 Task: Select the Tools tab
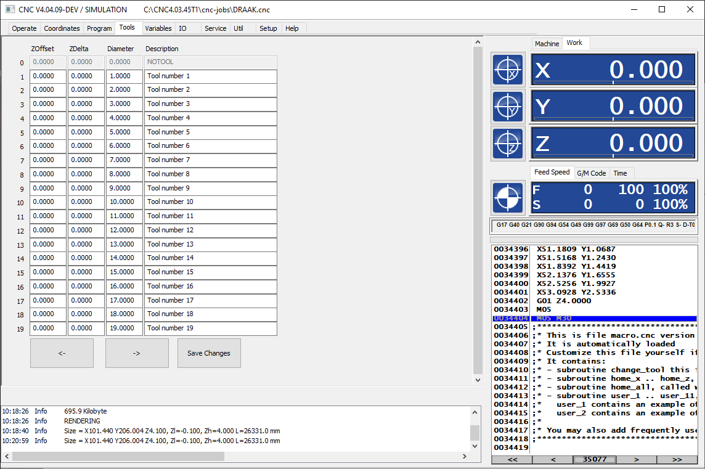[127, 28]
